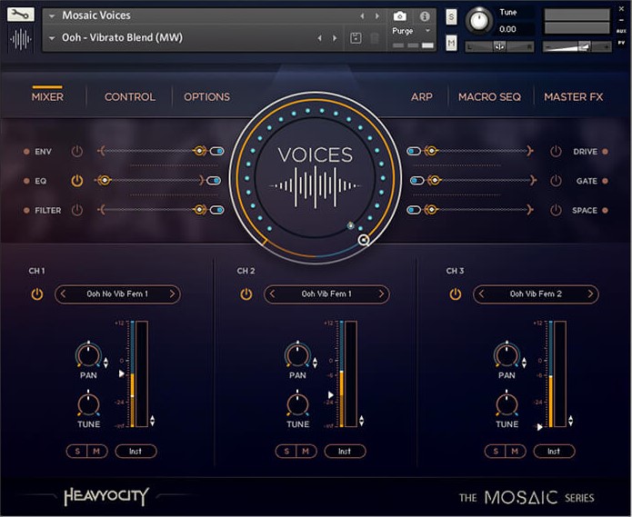Click previous sample arrow in CH 3 selector
Screen dimensions: 632x517
coord(481,293)
